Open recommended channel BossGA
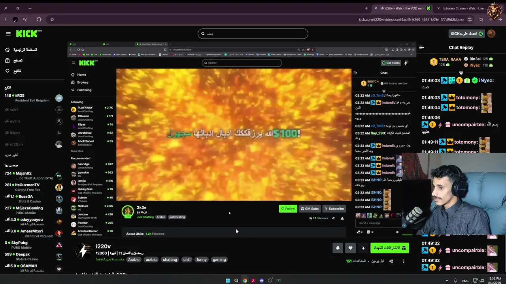The height and width of the screenshot is (284, 506). 33,198
